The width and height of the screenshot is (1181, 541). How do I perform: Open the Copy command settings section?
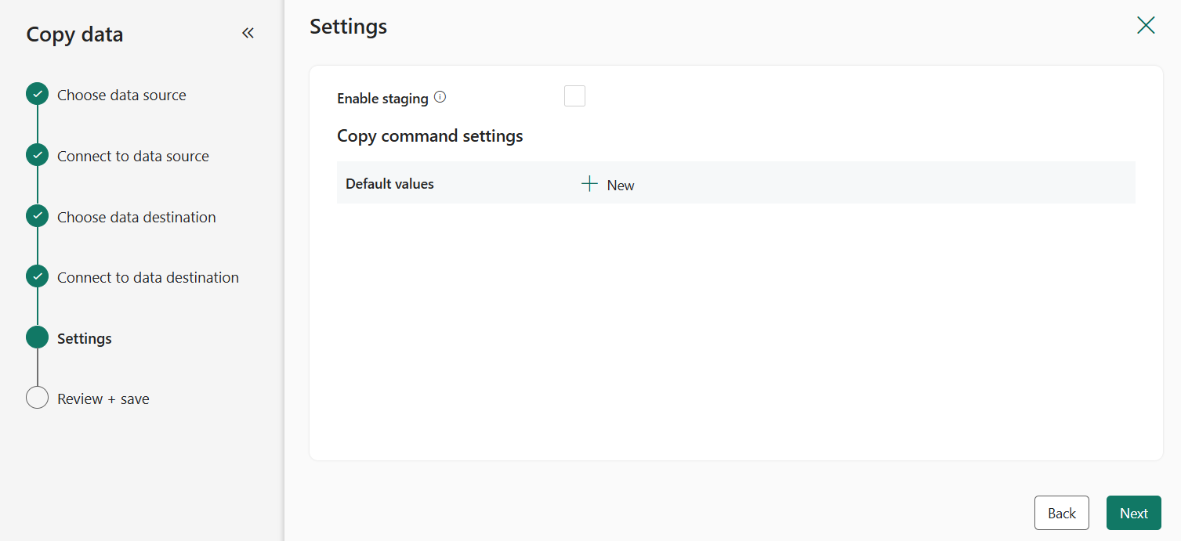(x=429, y=135)
